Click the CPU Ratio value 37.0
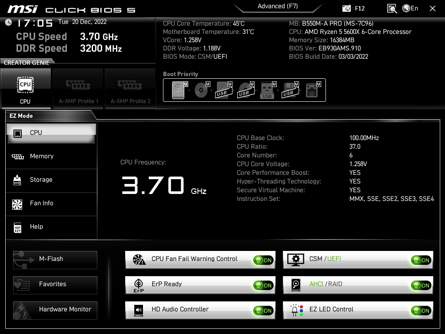Screen dimensions: 445x334 coord(355,147)
